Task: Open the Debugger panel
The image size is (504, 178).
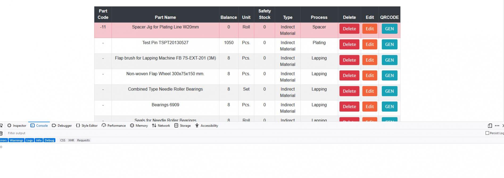Action: coord(62,126)
